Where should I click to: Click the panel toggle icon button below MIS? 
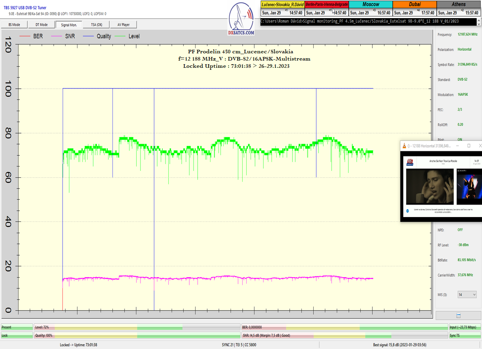pyautogui.click(x=458, y=316)
